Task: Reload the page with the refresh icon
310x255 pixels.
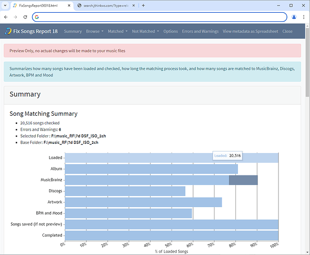Action: tap(25, 17)
